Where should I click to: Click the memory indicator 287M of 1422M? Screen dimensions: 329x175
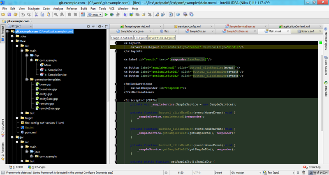tap(318, 173)
